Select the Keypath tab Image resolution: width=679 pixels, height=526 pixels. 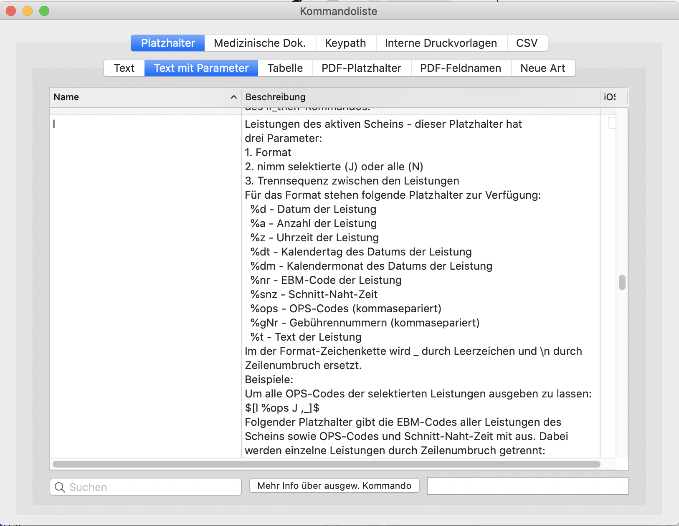click(x=346, y=43)
